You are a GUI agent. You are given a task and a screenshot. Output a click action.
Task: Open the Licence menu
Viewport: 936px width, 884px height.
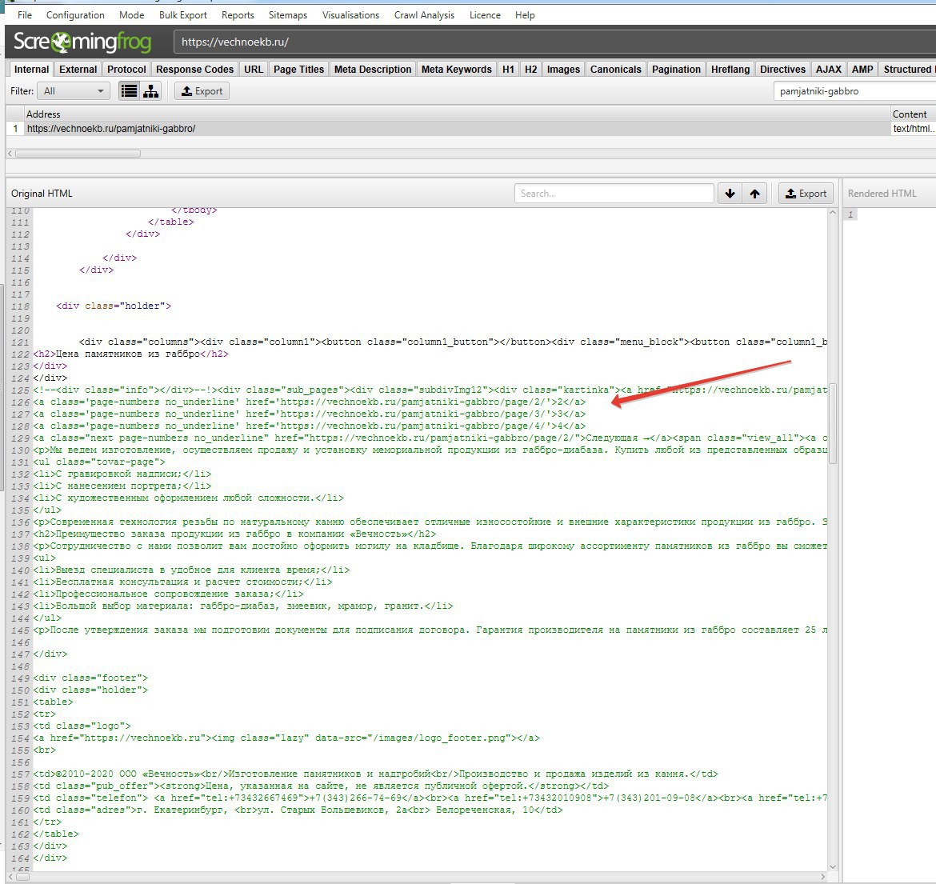point(485,15)
